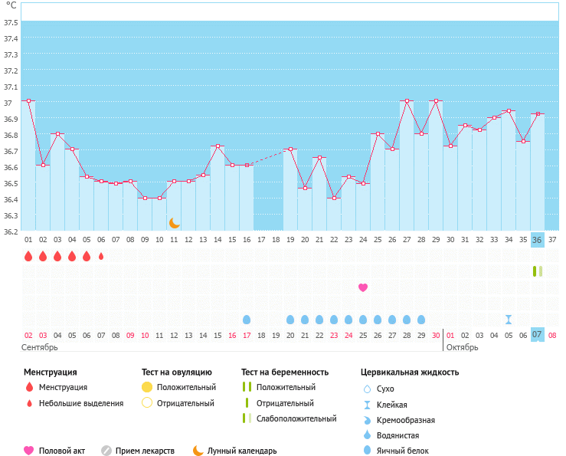Click the temperature data point on day 34
Viewport: 566px width, 456px height.
[509, 111]
